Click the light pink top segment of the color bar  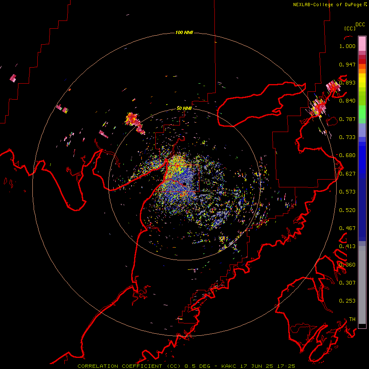pyautogui.click(x=362, y=44)
